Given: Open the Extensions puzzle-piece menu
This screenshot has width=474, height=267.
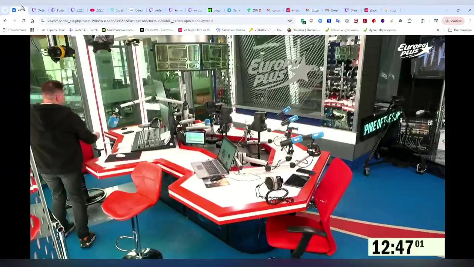Looking at the screenshot, I should [410, 21].
